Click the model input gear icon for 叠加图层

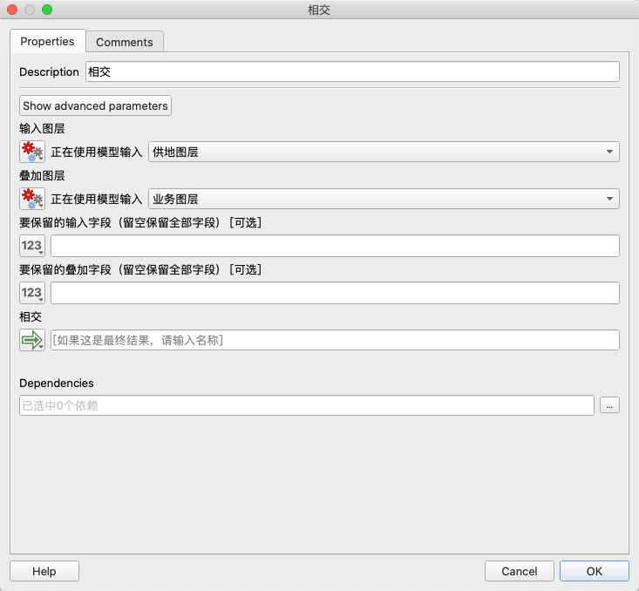pos(31,199)
